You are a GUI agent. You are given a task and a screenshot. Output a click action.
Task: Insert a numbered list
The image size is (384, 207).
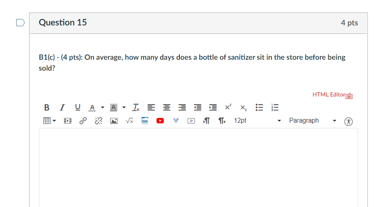pos(275,107)
